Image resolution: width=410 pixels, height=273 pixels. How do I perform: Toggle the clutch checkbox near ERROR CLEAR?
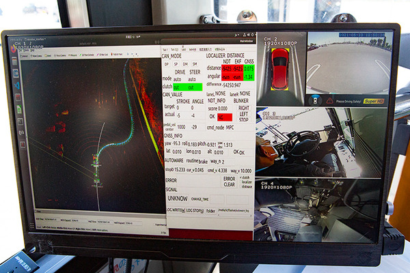pyautogui.click(x=242, y=177)
